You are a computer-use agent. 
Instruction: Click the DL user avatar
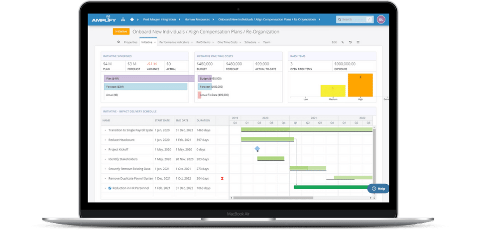pos(381,19)
